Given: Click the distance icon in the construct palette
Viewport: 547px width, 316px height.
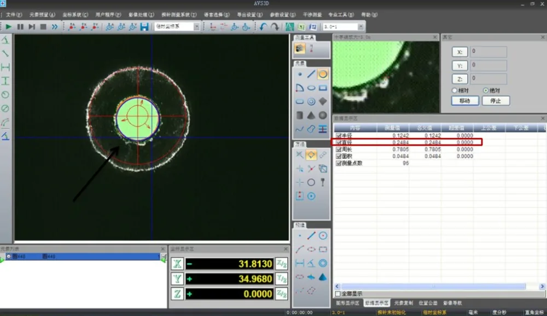Looking at the screenshot, I should coord(300,263).
